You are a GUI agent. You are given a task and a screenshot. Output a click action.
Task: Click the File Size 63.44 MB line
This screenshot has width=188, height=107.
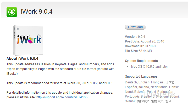(138, 51)
